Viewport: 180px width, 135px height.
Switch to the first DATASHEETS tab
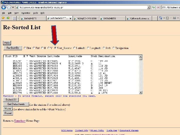pos(33,18)
